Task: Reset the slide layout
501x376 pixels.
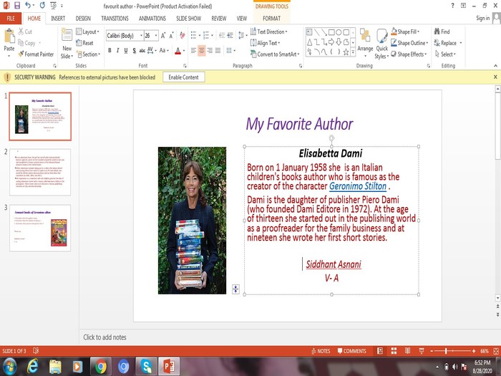Action: (x=84, y=43)
